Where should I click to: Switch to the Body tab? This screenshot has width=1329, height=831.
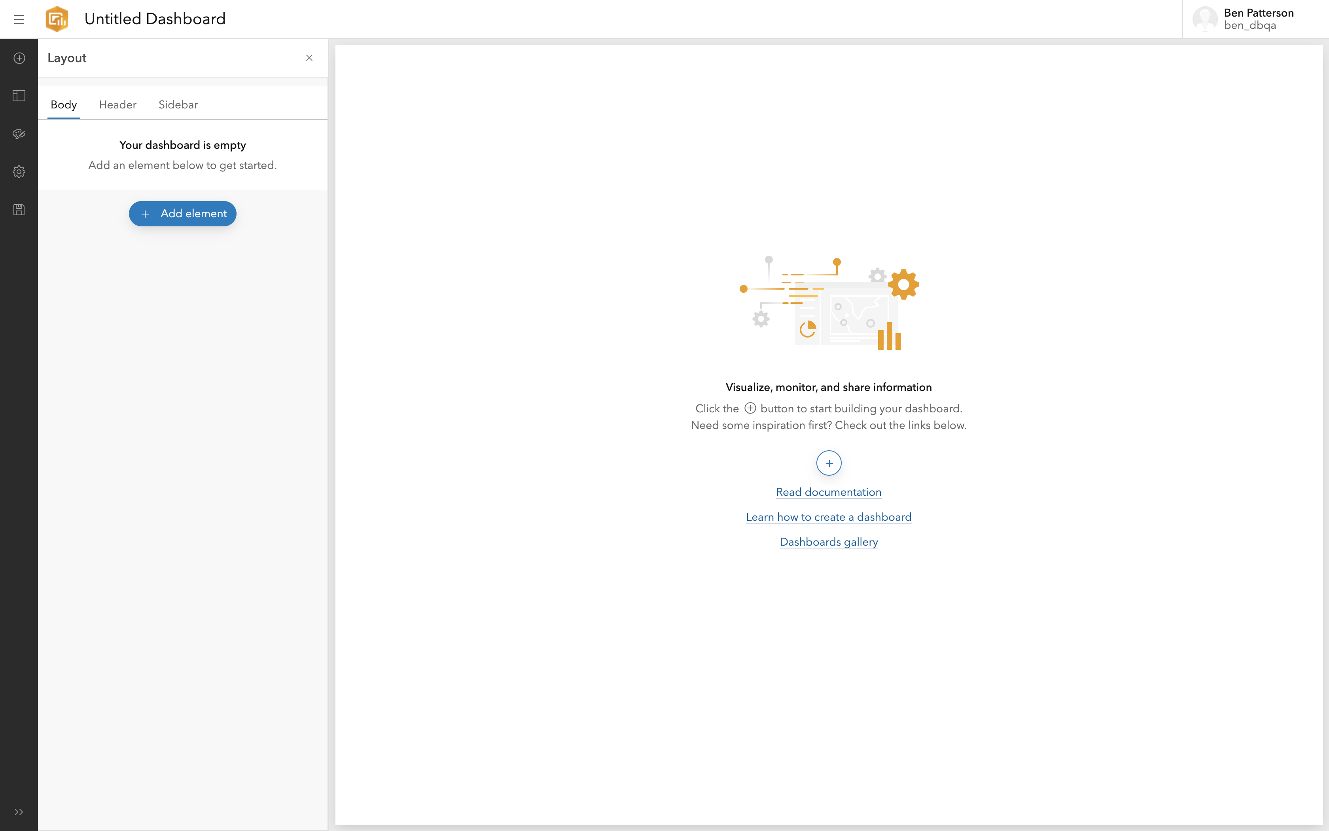tap(64, 104)
